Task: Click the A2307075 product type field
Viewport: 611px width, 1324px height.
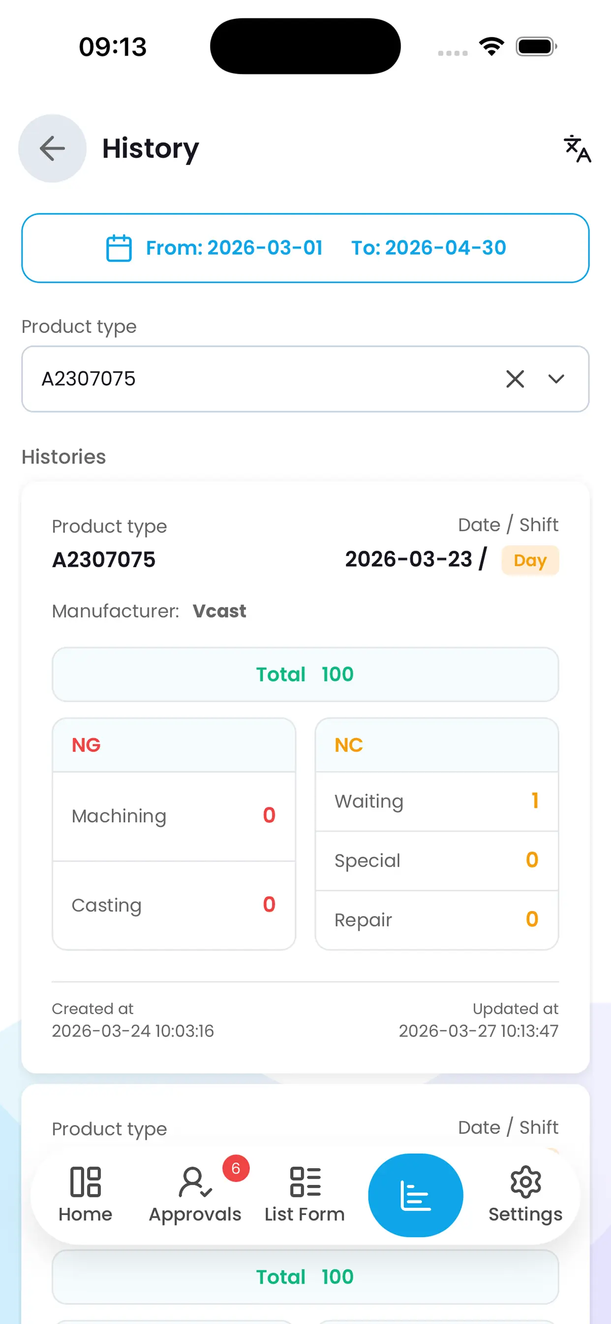Action: [x=305, y=379]
